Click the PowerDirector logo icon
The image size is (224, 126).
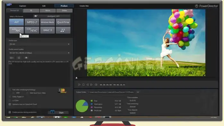click(197, 6)
